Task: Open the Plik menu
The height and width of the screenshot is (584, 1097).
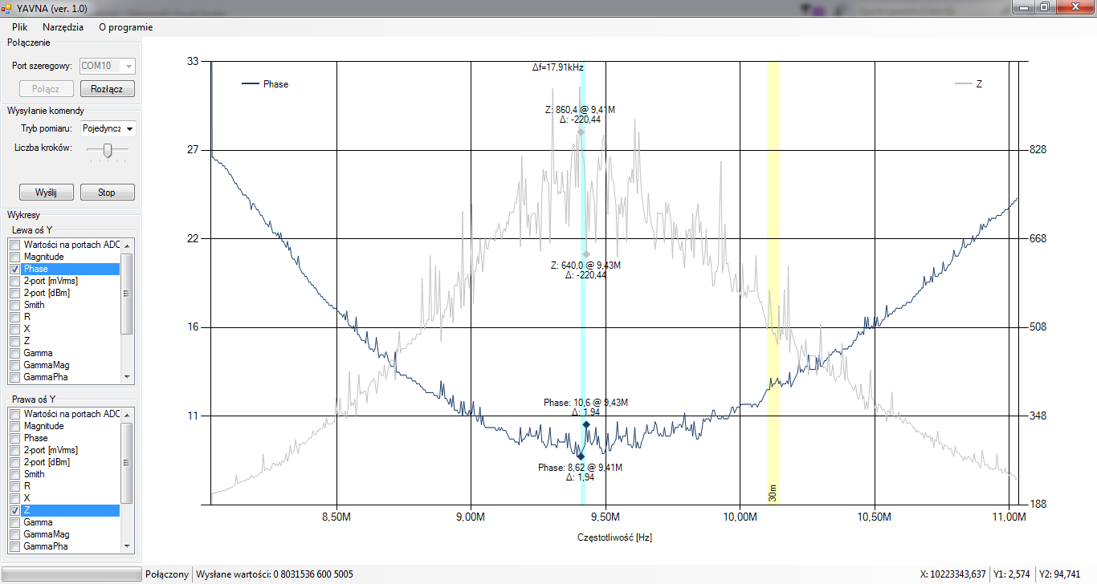Action: click(x=20, y=27)
